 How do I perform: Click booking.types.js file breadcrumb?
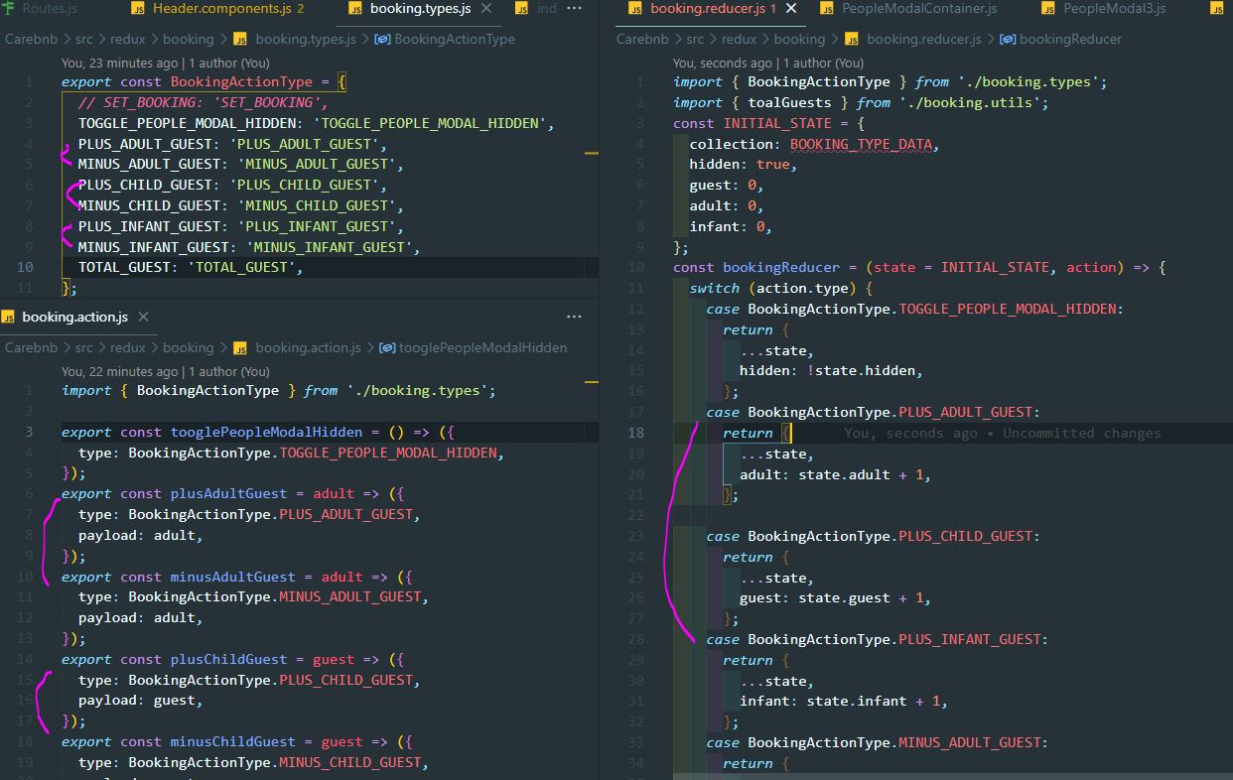click(x=306, y=40)
